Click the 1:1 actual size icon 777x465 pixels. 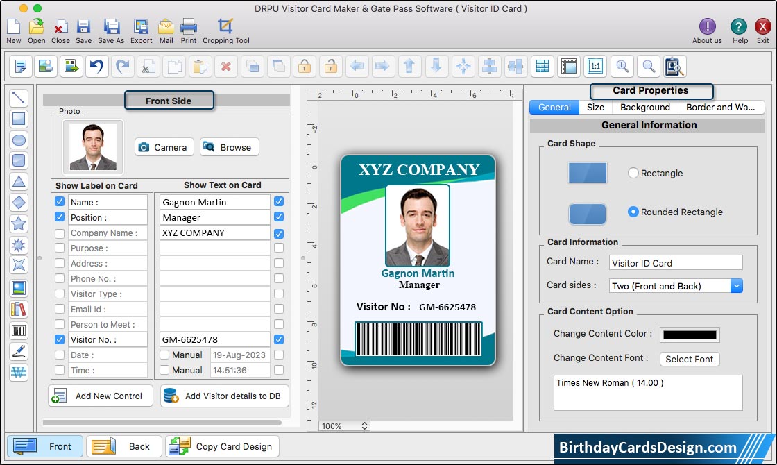[595, 66]
